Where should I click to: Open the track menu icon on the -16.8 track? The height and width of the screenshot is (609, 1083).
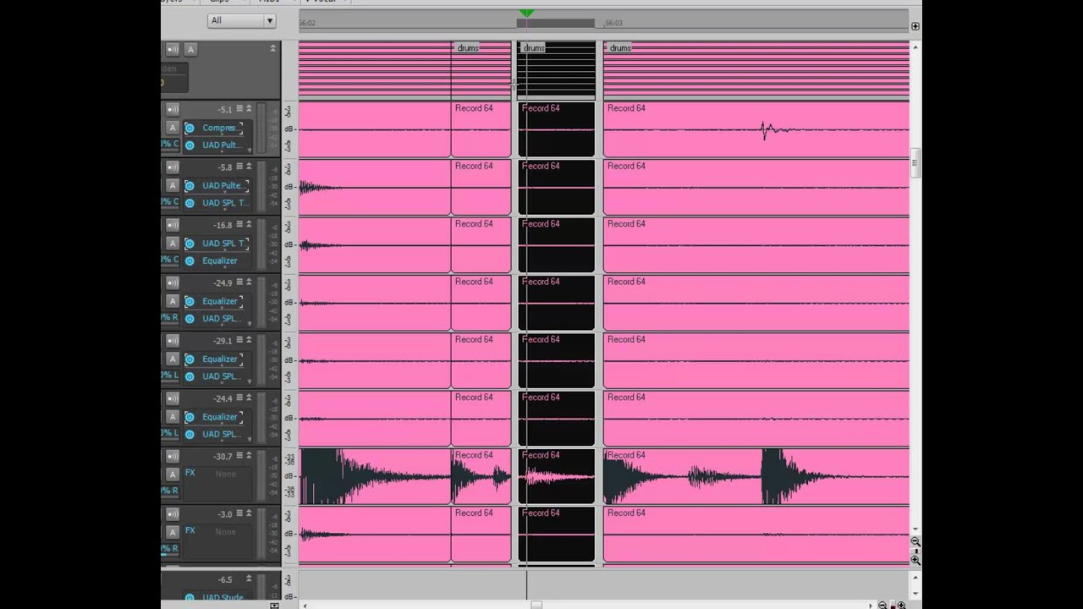click(239, 225)
